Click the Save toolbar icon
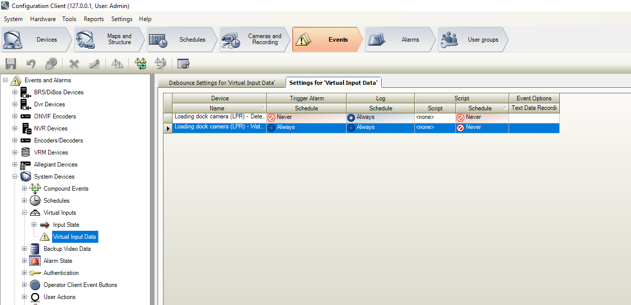The image size is (631, 305). [x=11, y=64]
